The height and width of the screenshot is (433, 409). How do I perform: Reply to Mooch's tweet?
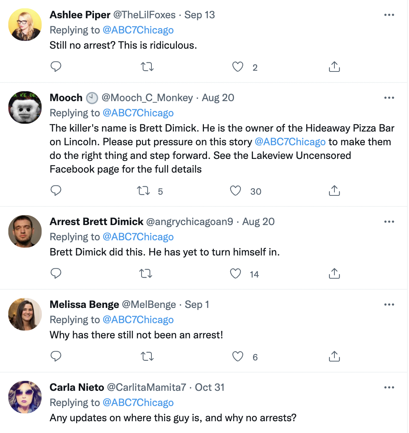coord(56,191)
